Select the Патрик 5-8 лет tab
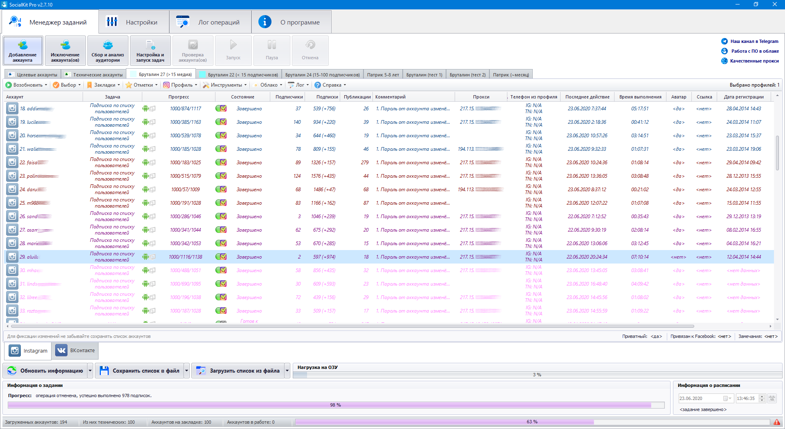 coord(383,75)
